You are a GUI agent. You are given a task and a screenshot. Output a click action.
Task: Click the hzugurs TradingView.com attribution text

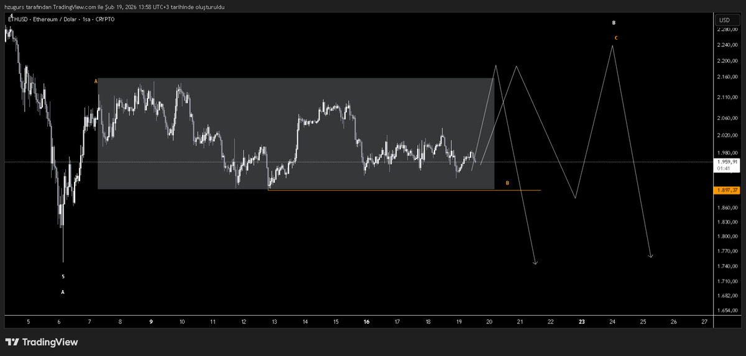pyautogui.click(x=114, y=6)
